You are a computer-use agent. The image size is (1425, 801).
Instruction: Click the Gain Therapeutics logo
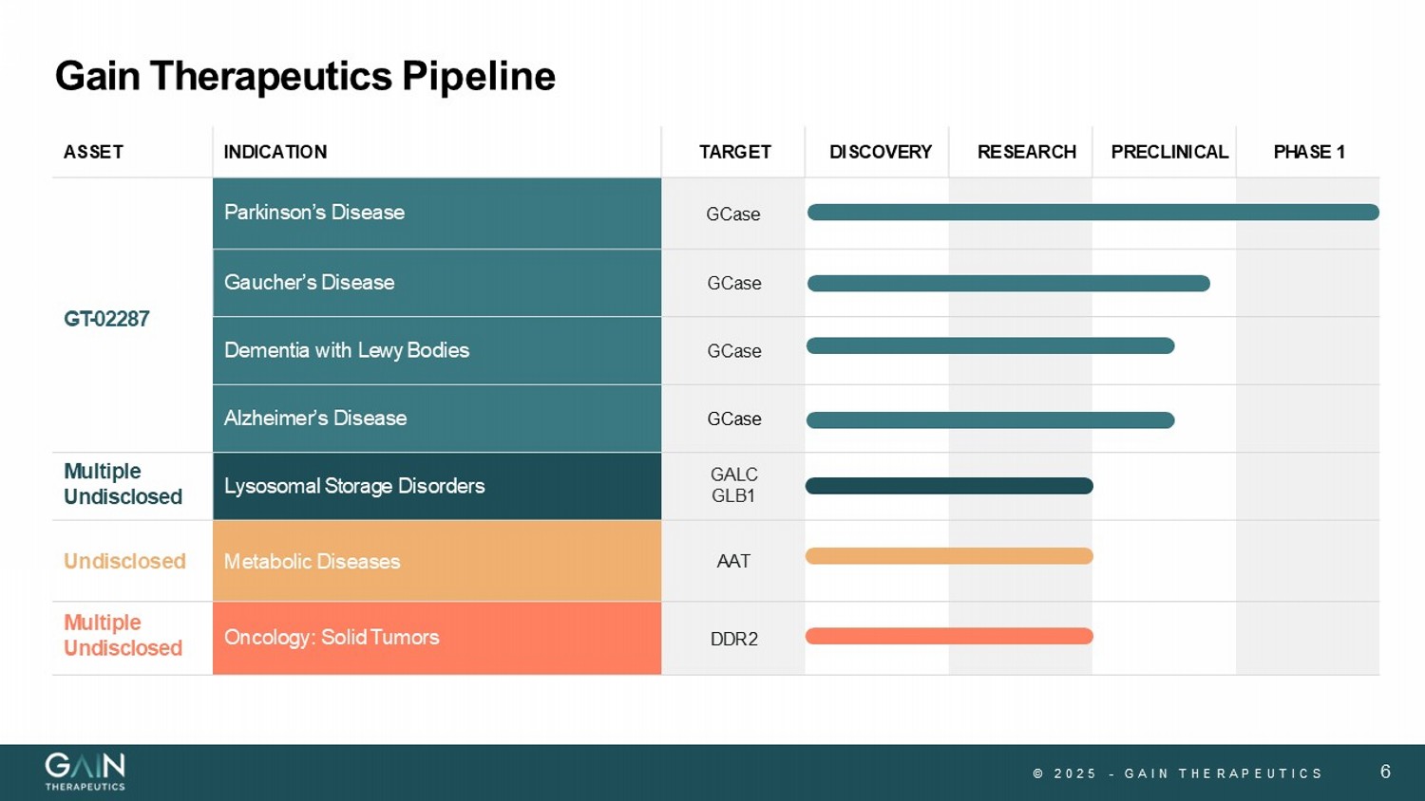[85, 772]
